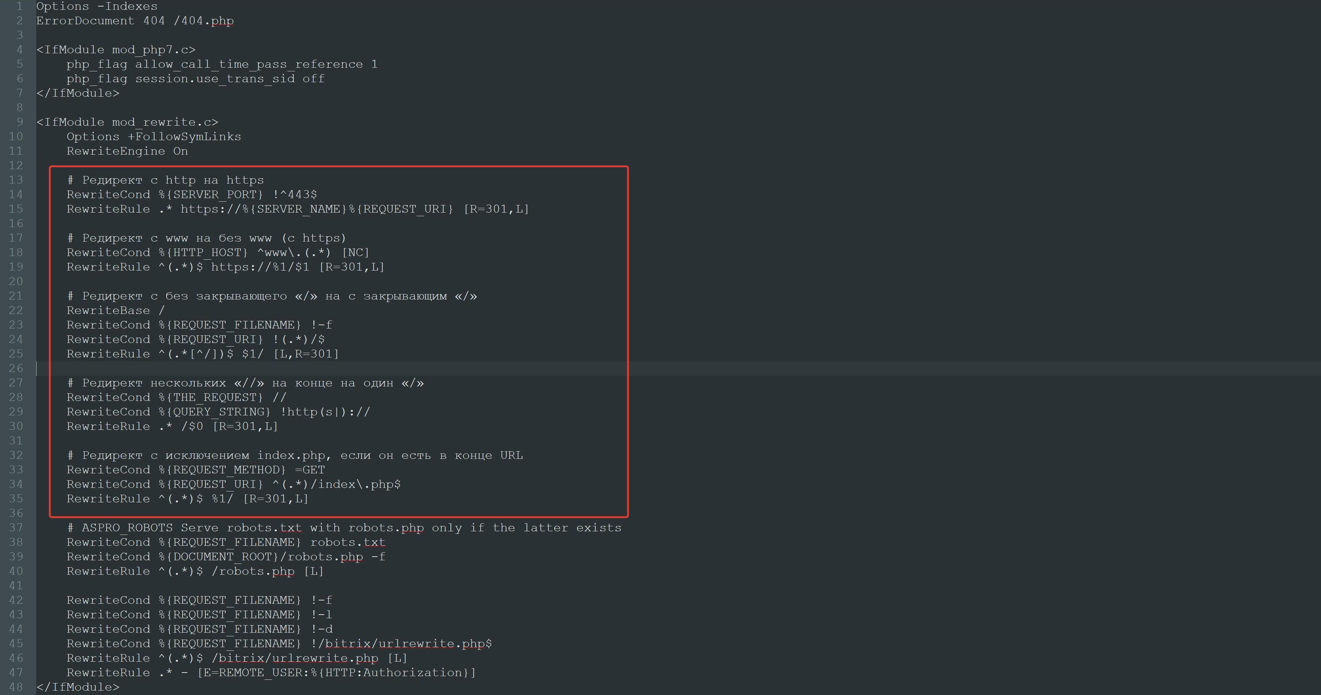The image size is (1321, 695).
Task: Place cursor on "<IfModule mod_php7.c>" line
Action: (x=116, y=50)
